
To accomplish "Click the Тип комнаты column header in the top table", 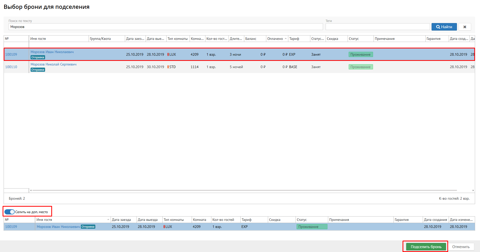I will (178, 39).
